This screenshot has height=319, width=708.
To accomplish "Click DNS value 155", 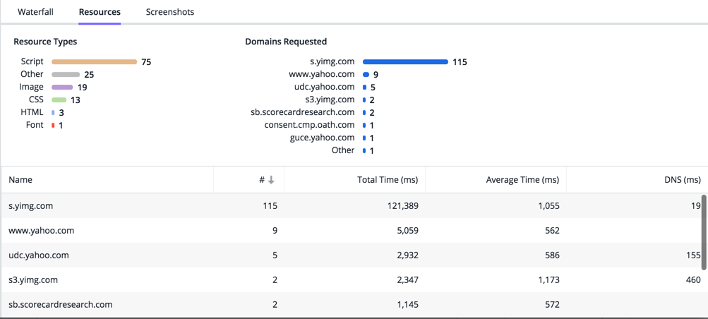I will pyautogui.click(x=692, y=255).
